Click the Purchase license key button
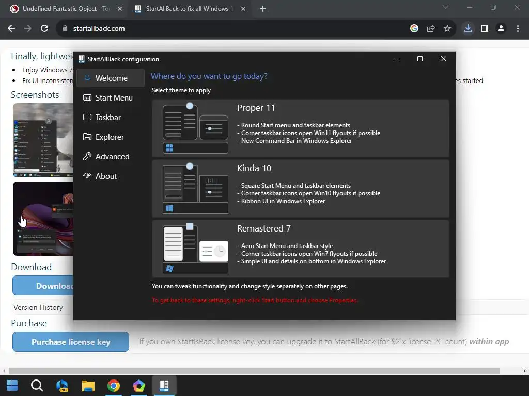 pyautogui.click(x=71, y=342)
